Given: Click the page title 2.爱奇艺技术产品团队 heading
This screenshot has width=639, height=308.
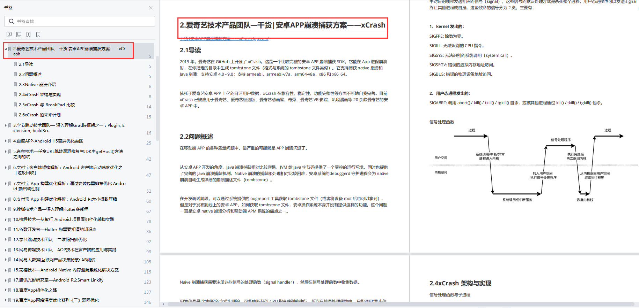Looking at the screenshot, I should tap(282, 25).
